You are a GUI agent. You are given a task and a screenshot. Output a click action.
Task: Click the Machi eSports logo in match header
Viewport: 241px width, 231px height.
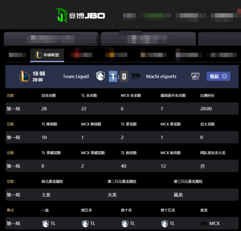point(136,76)
